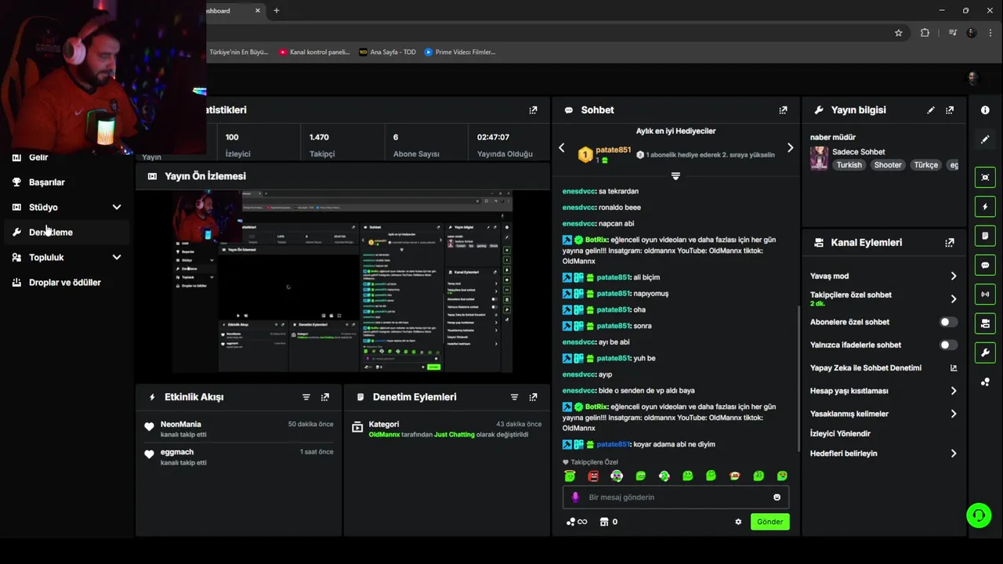Open Droplar ve ödüller in sidebar
The height and width of the screenshot is (564, 1003).
coord(64,283)
